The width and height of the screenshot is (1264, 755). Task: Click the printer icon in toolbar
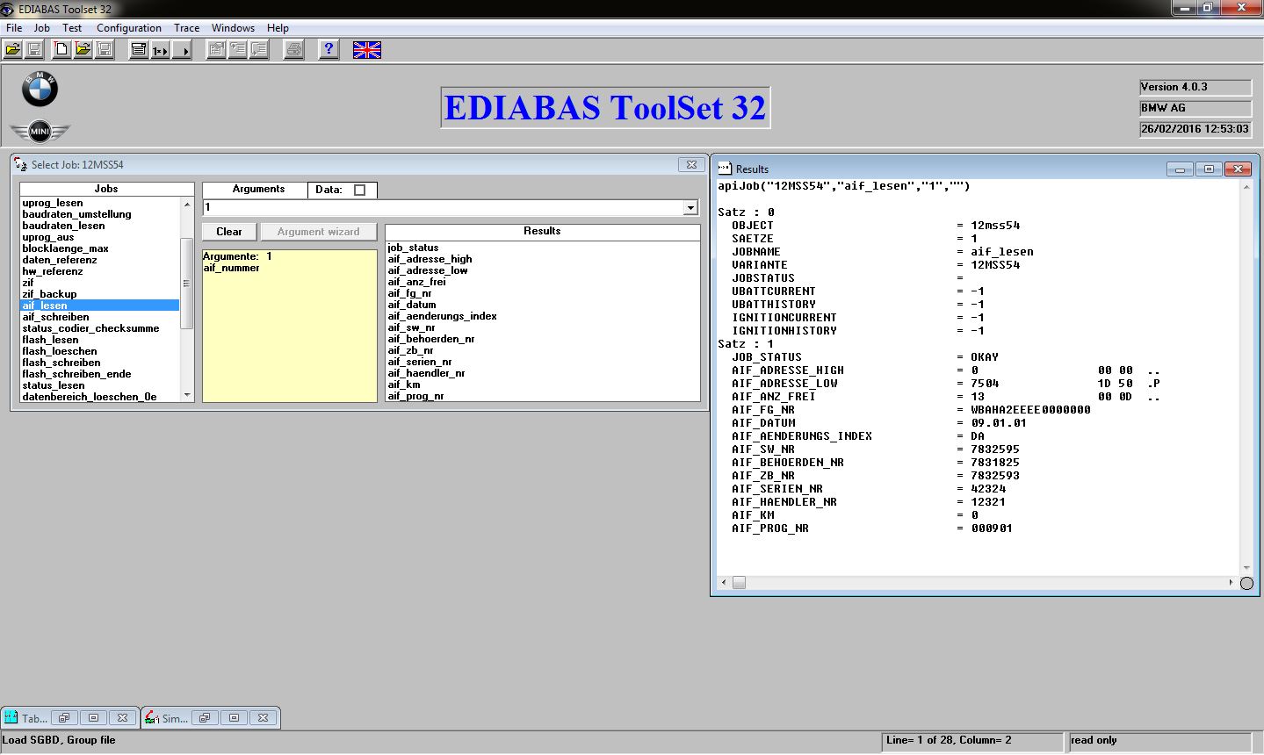293,50
